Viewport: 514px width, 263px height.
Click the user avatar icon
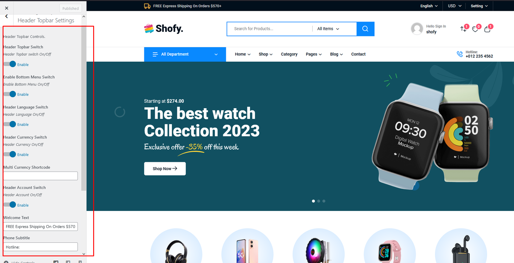click(417, 29)
